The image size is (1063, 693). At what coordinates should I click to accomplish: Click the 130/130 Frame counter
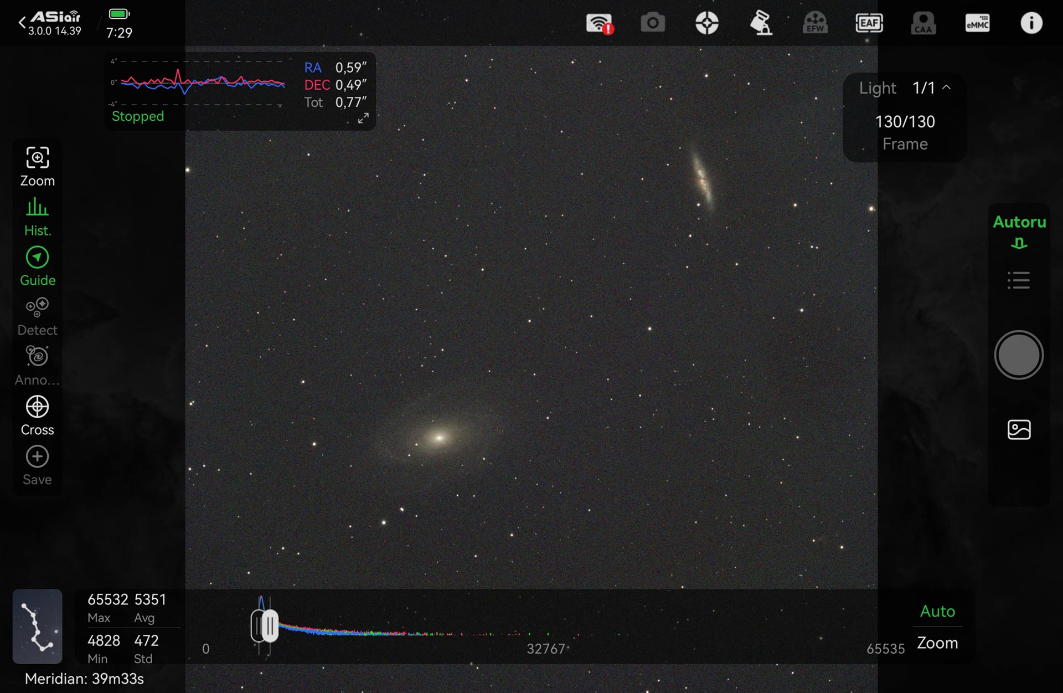pyautogui.click(x=905, y=132)
